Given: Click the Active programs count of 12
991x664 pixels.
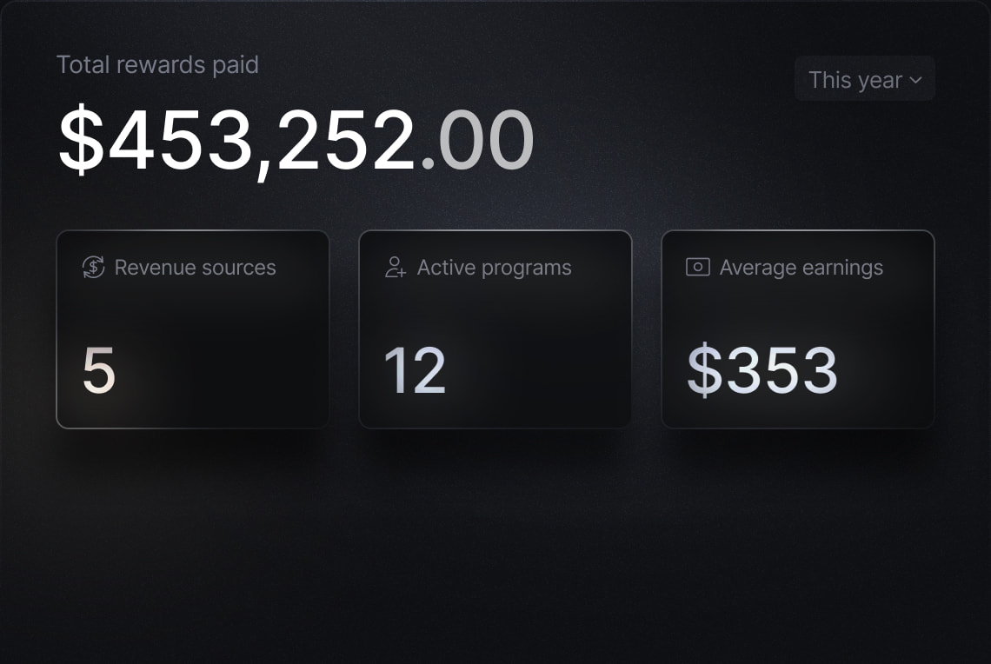Looking at the screenshot, I should click(x=413, y=369).
